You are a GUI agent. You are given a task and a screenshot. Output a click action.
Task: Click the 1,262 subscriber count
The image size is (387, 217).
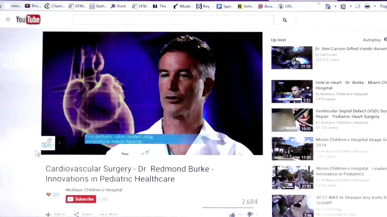103,199
